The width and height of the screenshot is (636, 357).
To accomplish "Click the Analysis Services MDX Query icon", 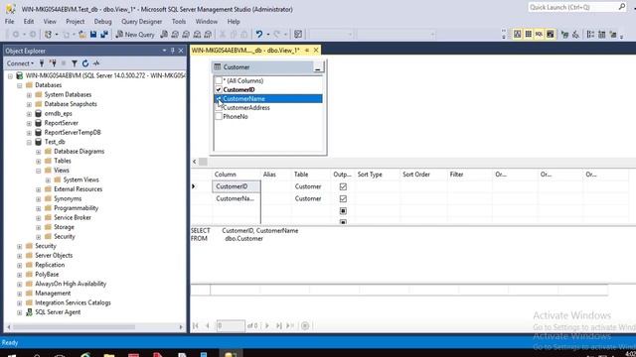I will [x=175, y=35].
